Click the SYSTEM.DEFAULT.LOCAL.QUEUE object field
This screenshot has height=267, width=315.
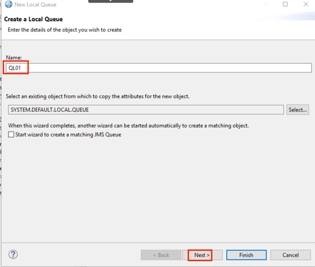coord(146,110)
